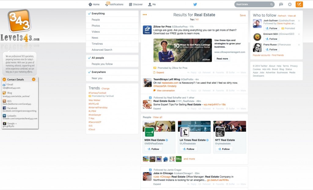
Task: Filter results by People
Action: tap(112, 20)
